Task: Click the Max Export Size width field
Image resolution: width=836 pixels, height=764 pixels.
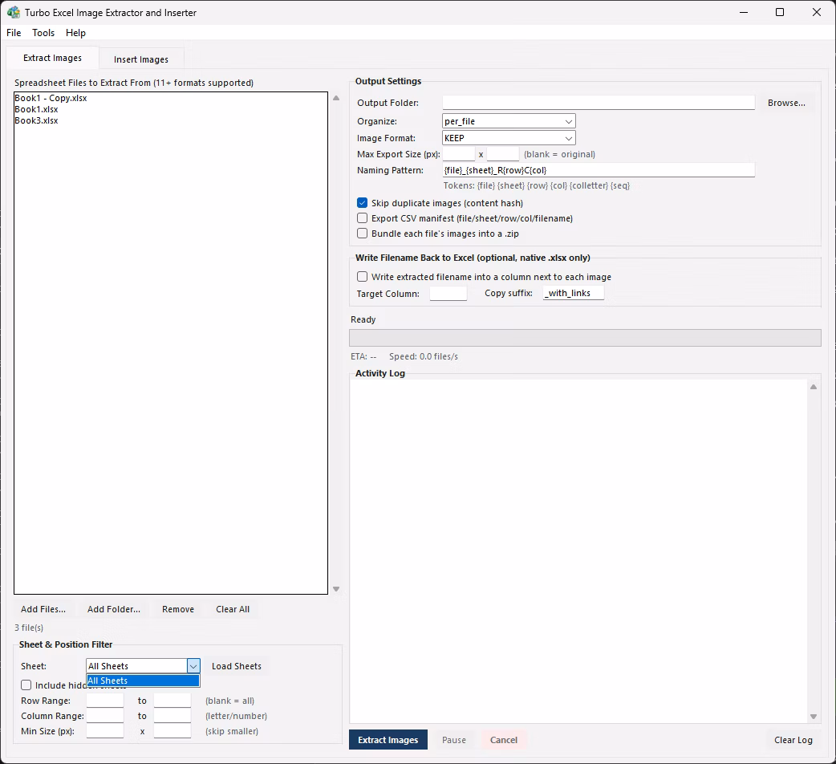Action: 459,154
